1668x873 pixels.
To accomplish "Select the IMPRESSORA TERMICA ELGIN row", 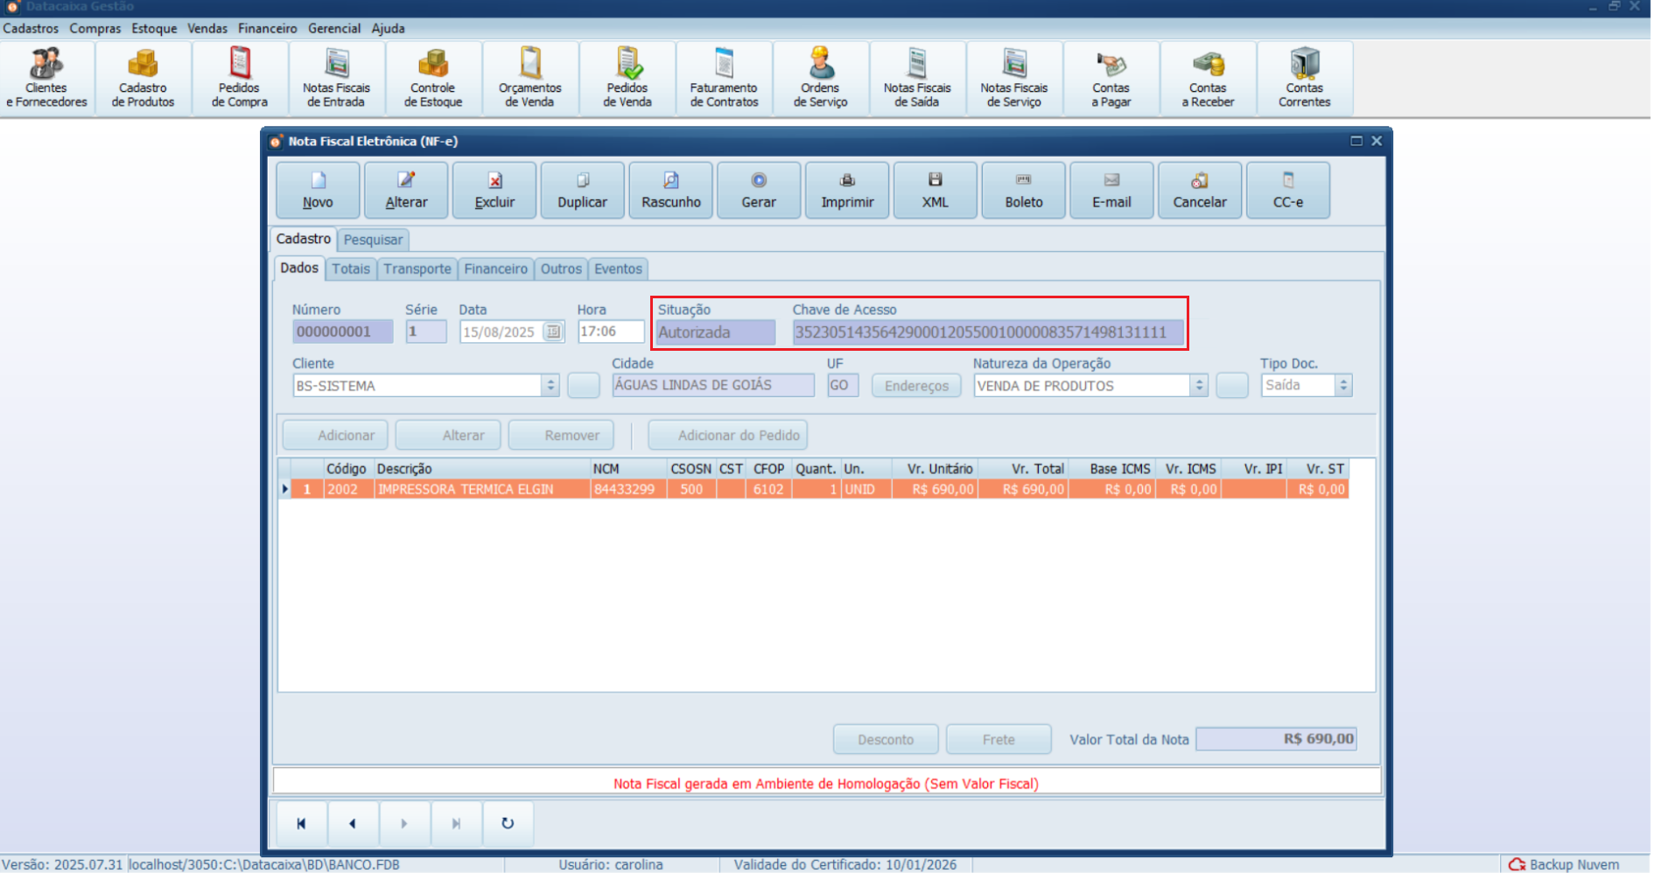I will (465, 490).
